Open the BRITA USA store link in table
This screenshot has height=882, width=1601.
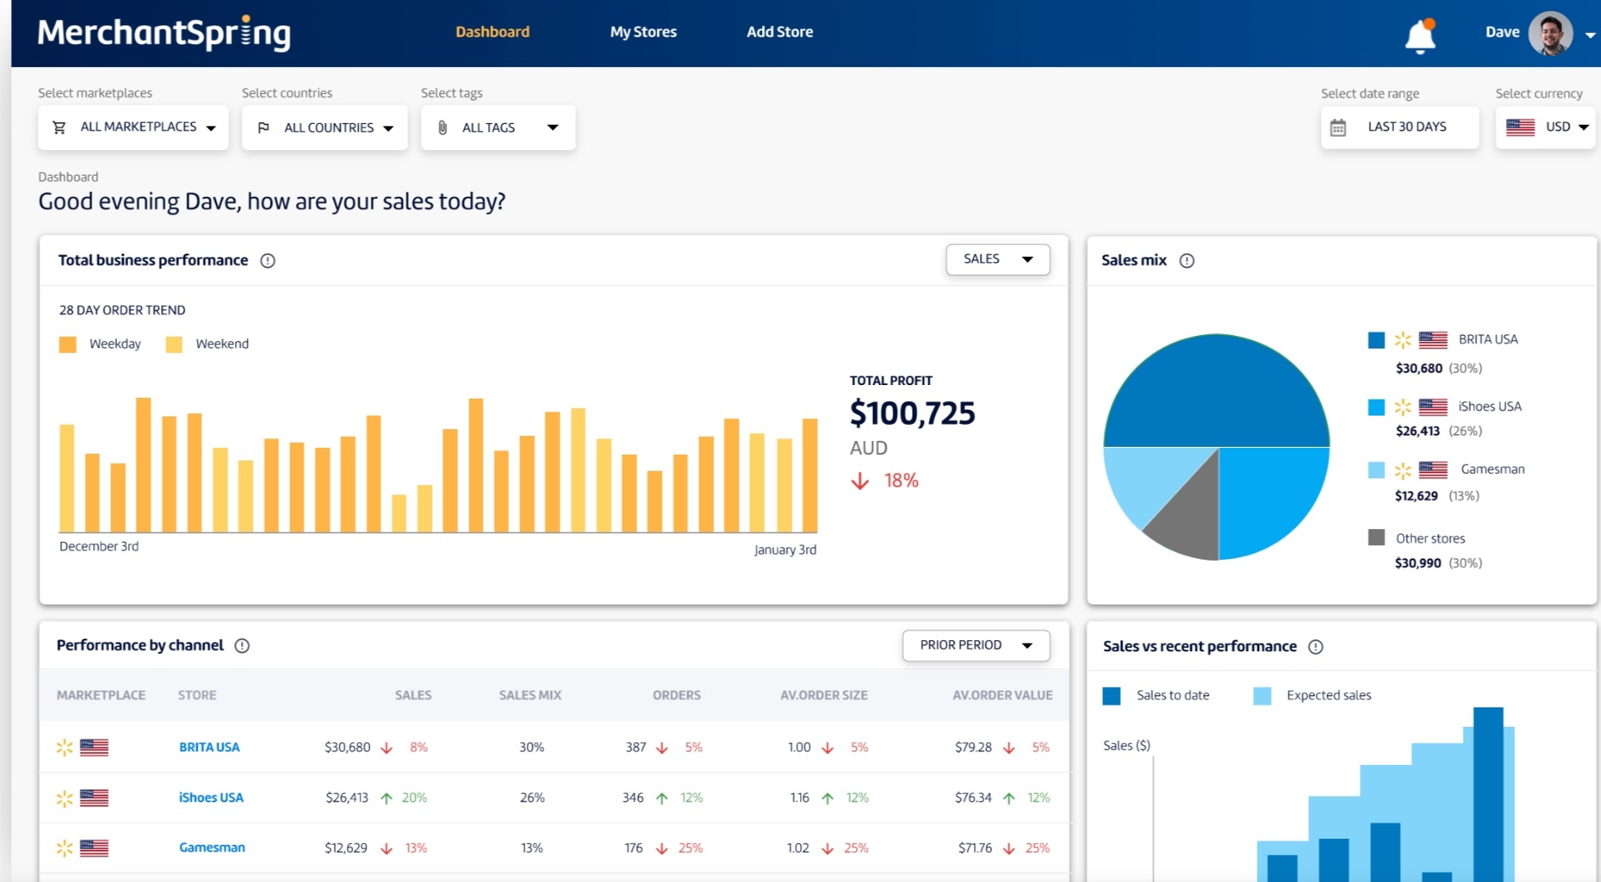click(210, 747)
